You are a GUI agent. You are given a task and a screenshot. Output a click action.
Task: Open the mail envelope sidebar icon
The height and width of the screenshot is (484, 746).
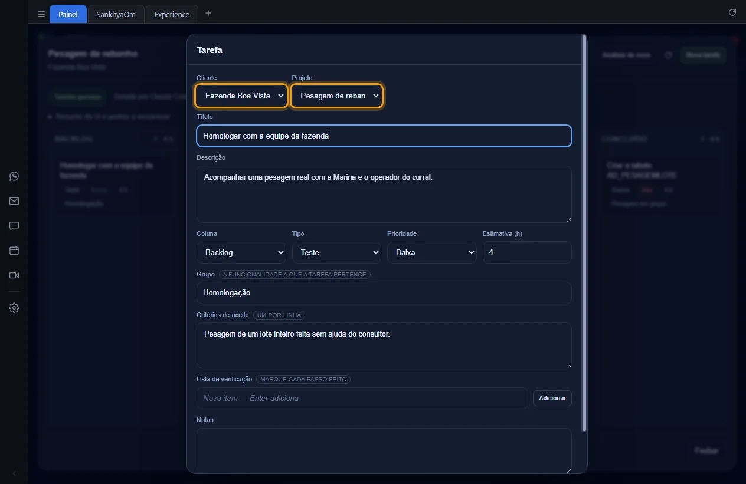pos(14,201)
